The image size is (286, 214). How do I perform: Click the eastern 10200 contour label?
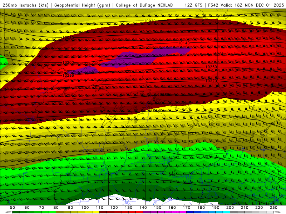218,54
